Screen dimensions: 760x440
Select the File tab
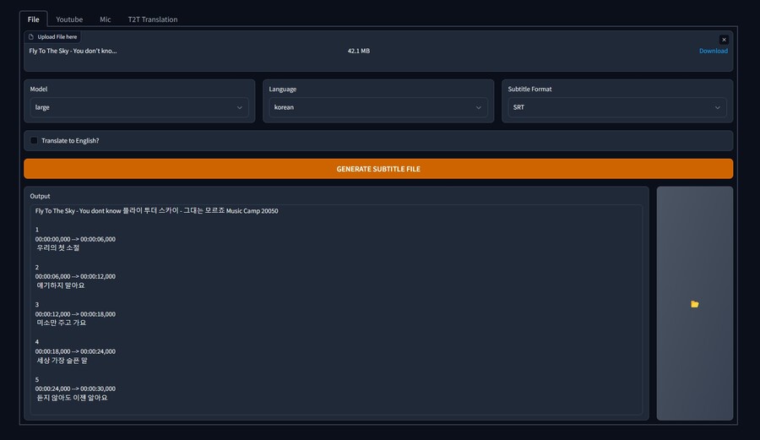[x=33, y=19]
